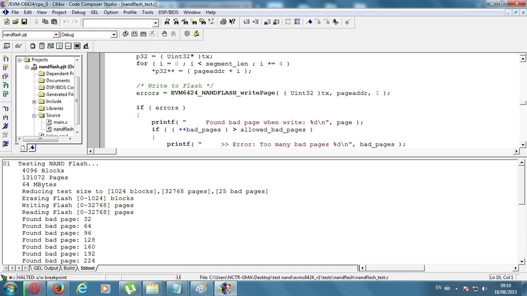Open the Debug menu
This screenshot has height=296, width=527.
pos(78,12)
